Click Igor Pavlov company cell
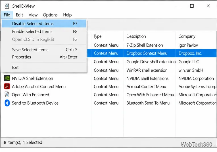This screenshot has height=152, width=217. (188, 45)
